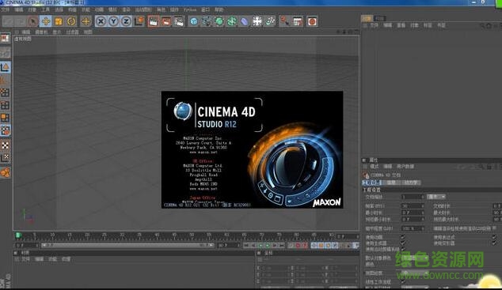The width and height of the screenshot is (502, 290).
Task: Open 纹理 menu in the material manager
Action: pyautogui.click(x=66, y=259)
